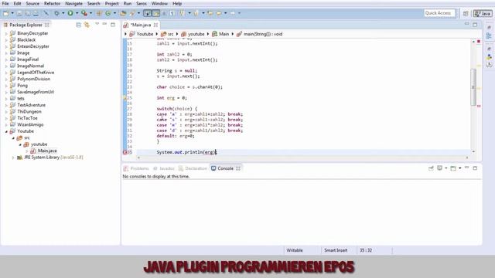Image resolution: width=495 pixels, height=278 pixels.
Task: Expand the BinaryDecrypter project
Action: coord(6,33)
